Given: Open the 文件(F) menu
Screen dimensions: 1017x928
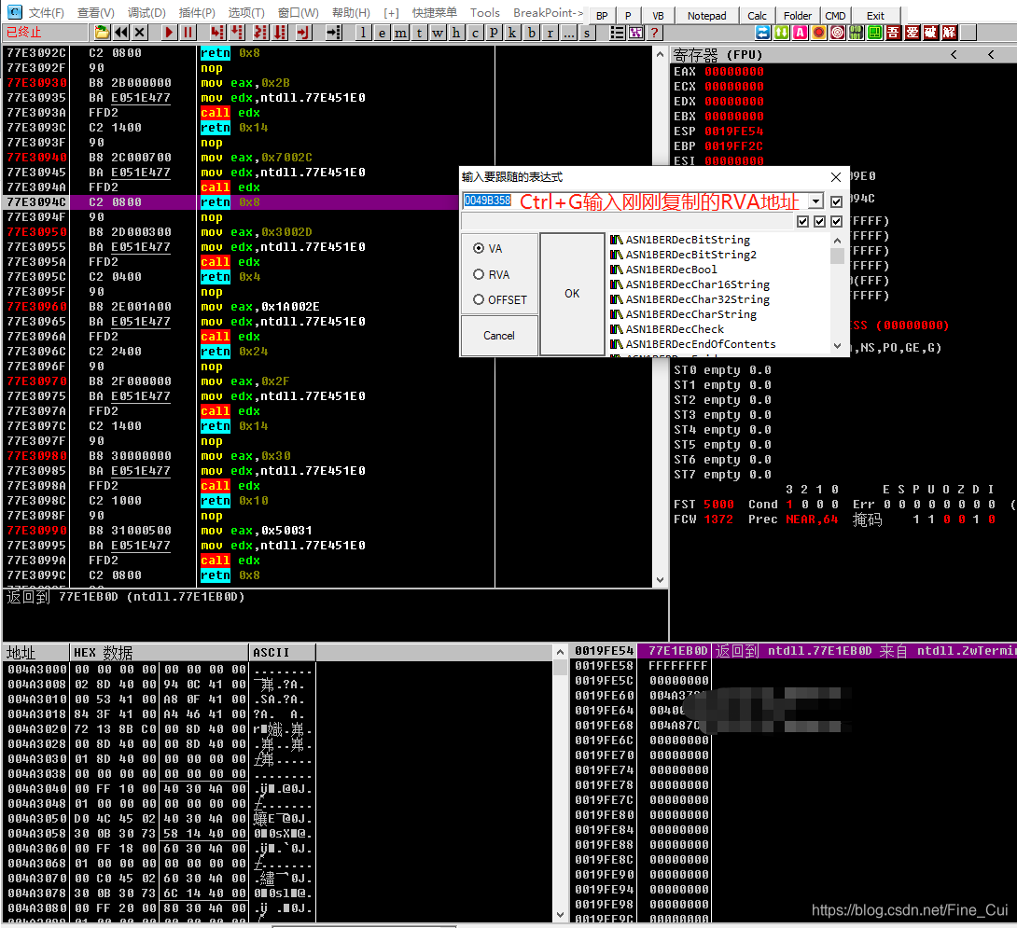Looking at the screenshot, I should (x=46, y=13).
